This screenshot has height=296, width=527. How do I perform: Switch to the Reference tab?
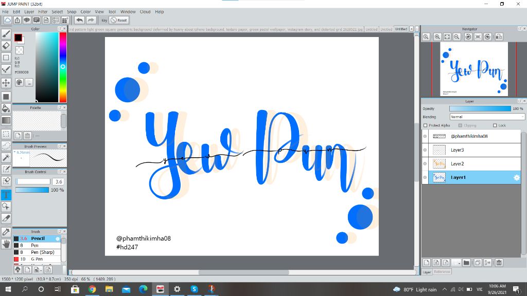click(x=442, y=272)
